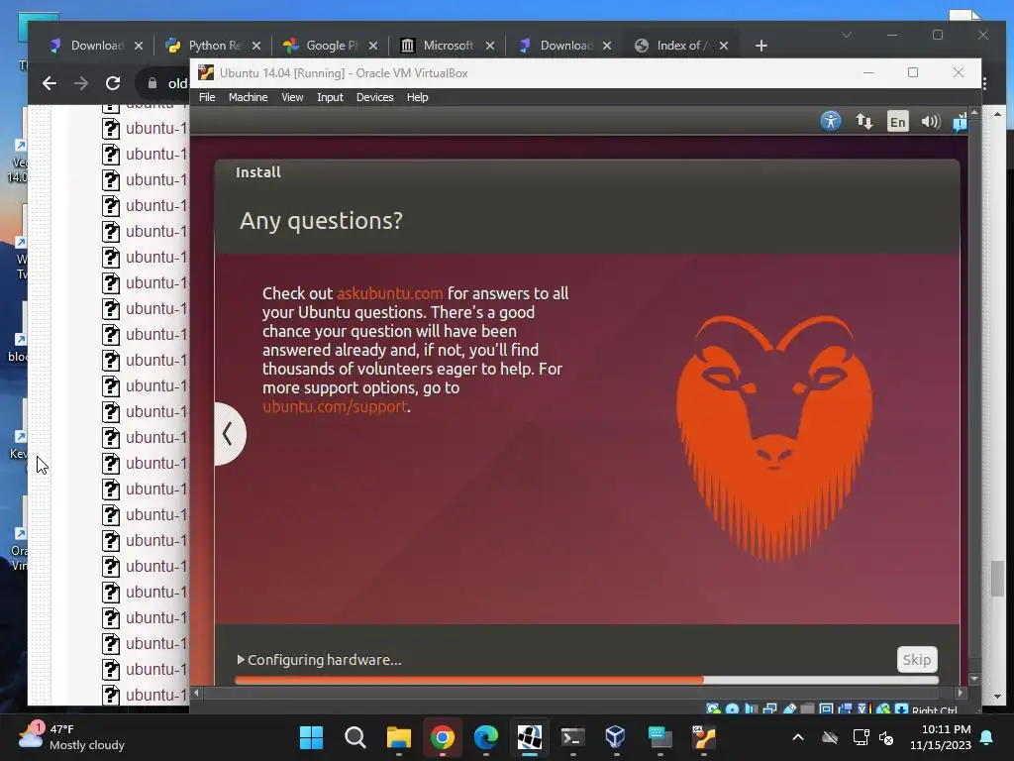Click Chrome page scrollbar thumb

[x=998, y=579]
